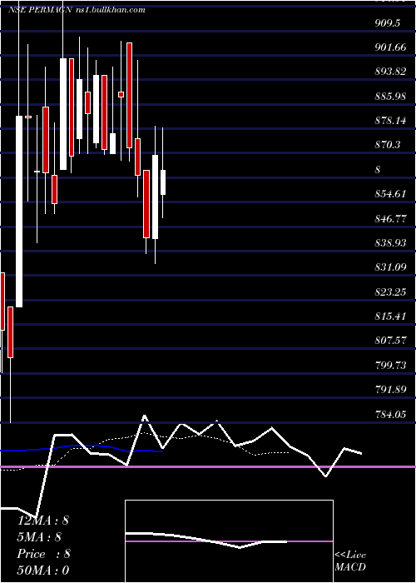Click the 799.73 price axis label
416x583 pixels.
pyautogui.click(x=390, y=365)
